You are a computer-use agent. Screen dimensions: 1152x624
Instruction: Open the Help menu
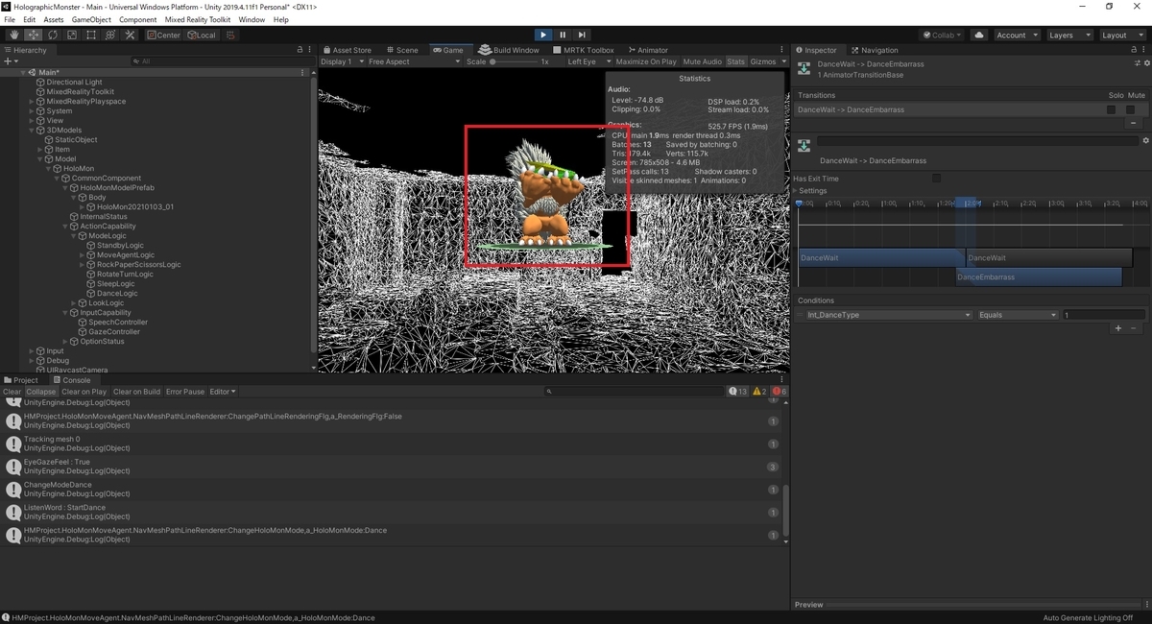pos(280,19)
